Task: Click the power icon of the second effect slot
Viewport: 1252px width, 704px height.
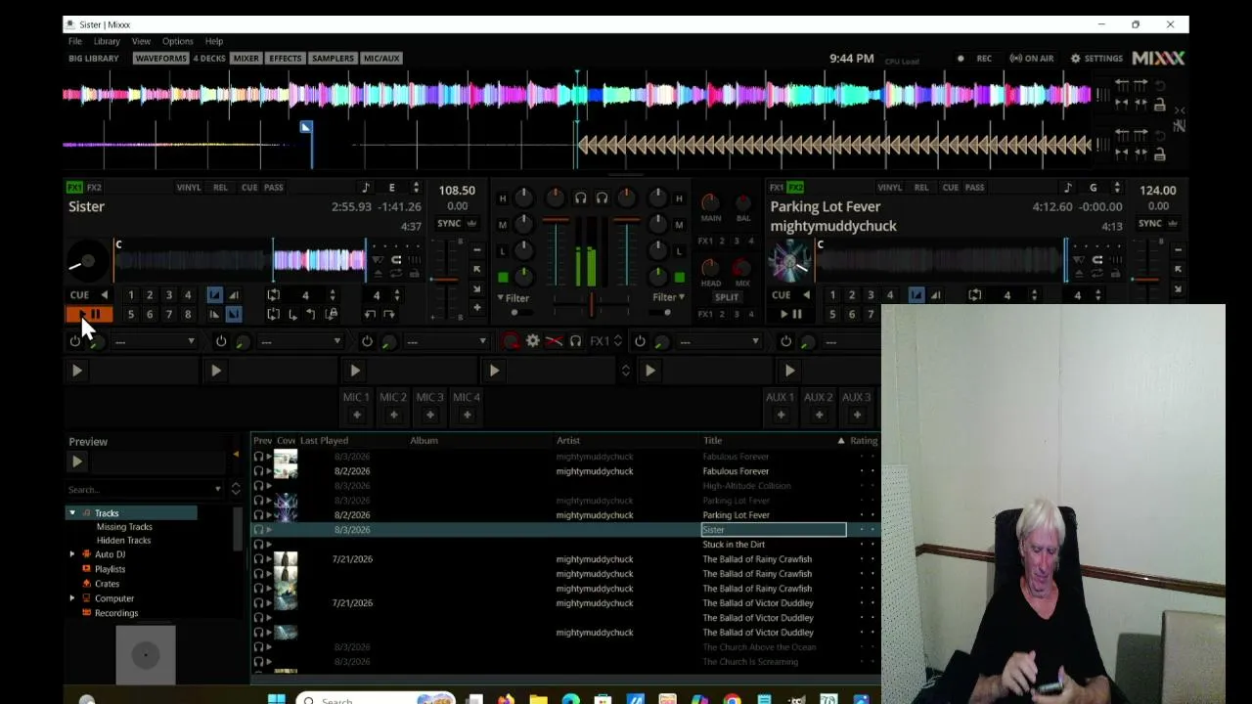Action: coord(221,341)
